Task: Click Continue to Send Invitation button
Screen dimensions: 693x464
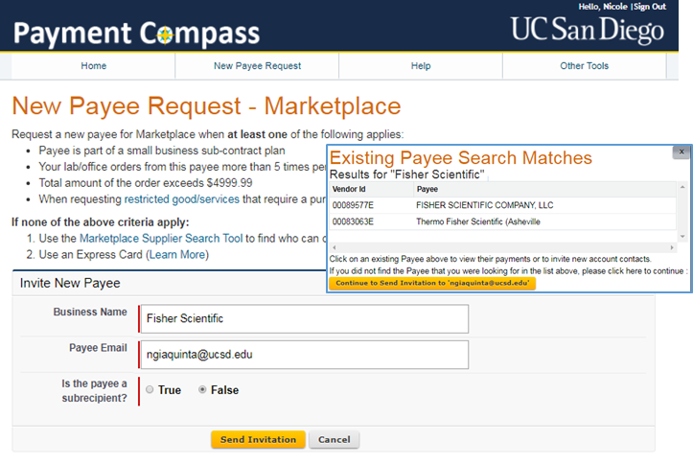Action: tap(432, 283)
